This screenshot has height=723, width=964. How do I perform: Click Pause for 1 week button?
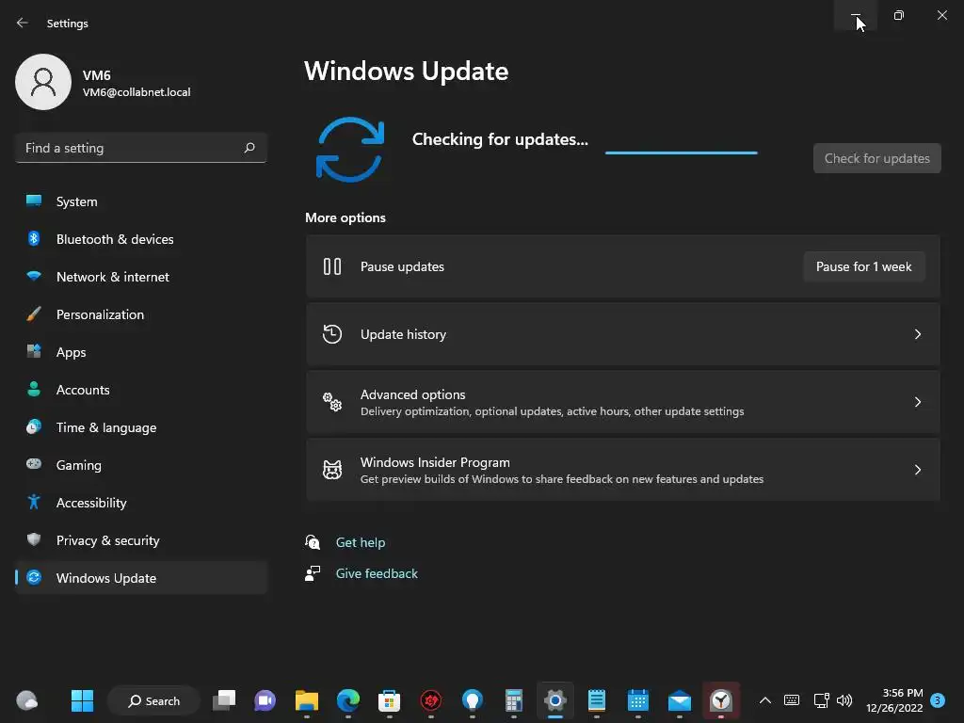pos(864,266)
